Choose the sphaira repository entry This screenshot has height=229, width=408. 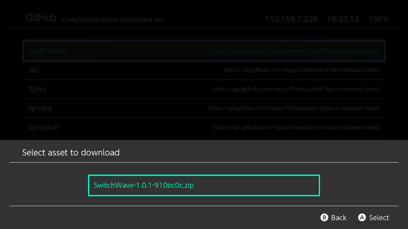pyautogui.click(x=204, y=108)
